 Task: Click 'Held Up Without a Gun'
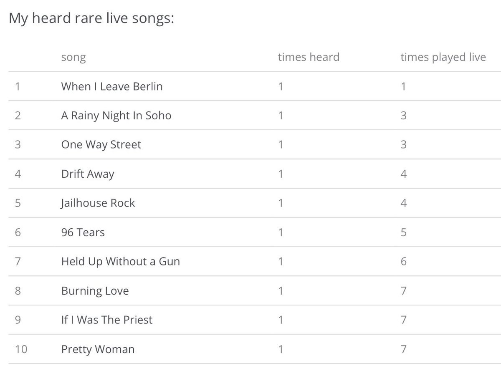120,262
